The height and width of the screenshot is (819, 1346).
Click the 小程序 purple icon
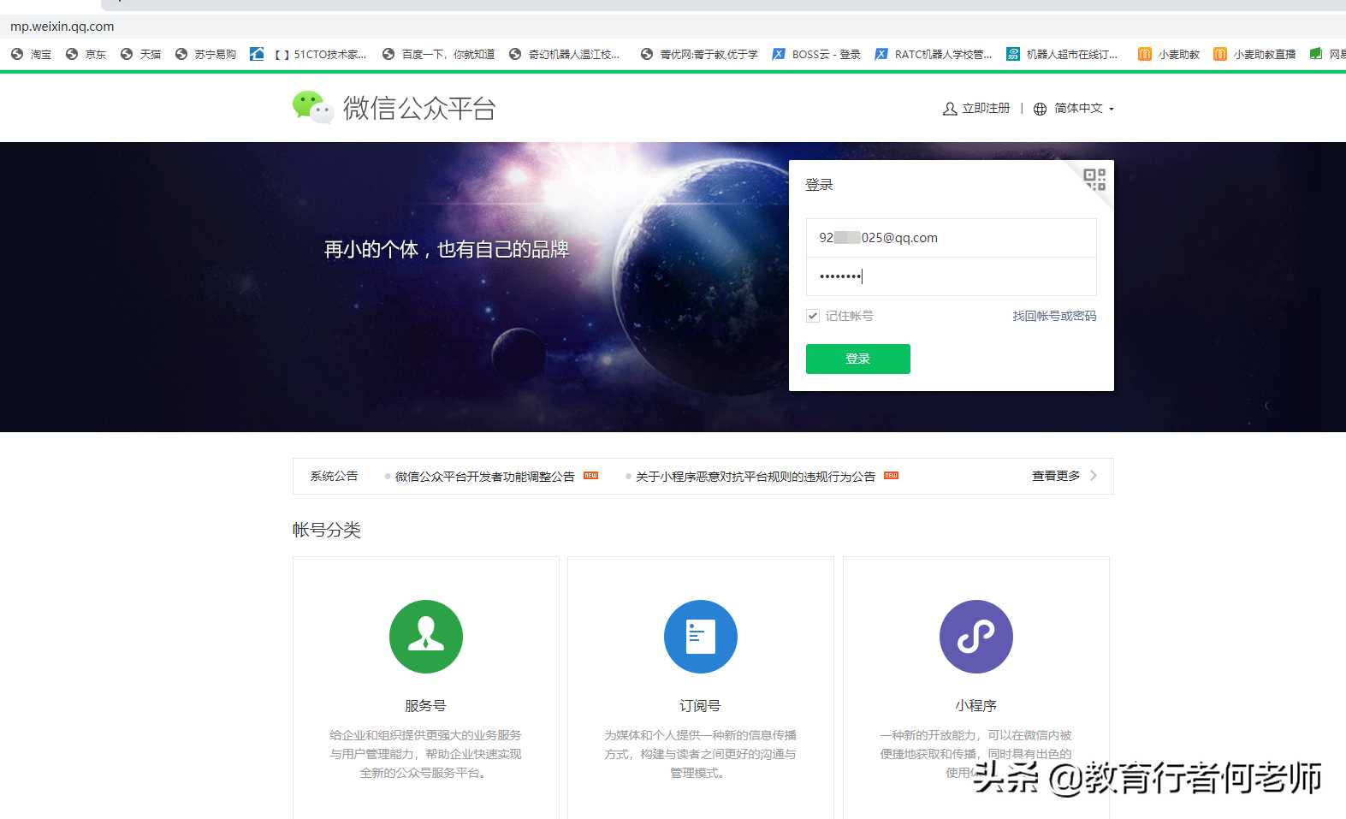(x=976, y=637)
